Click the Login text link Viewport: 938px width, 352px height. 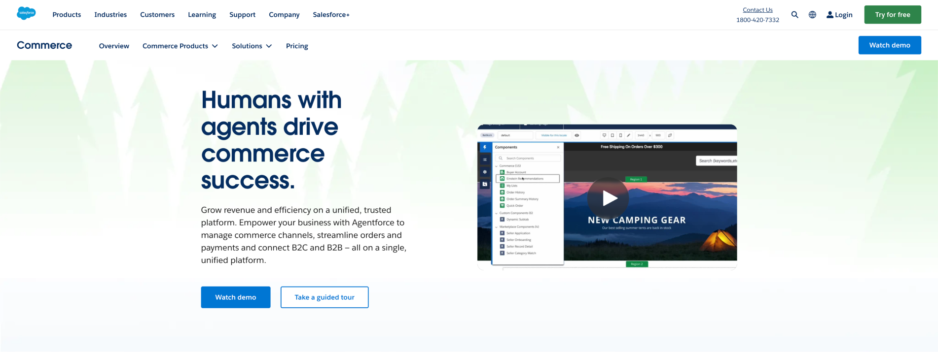[x=843, y=15]
